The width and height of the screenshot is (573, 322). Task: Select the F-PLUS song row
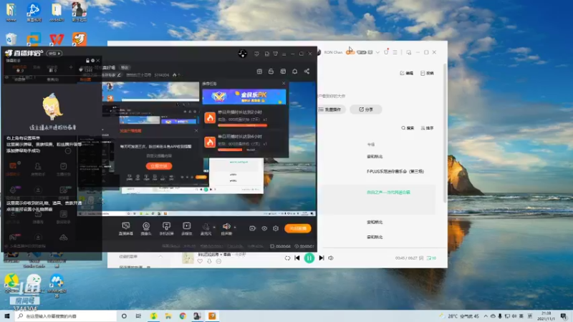pyautogui.click(x=378, y=171)
